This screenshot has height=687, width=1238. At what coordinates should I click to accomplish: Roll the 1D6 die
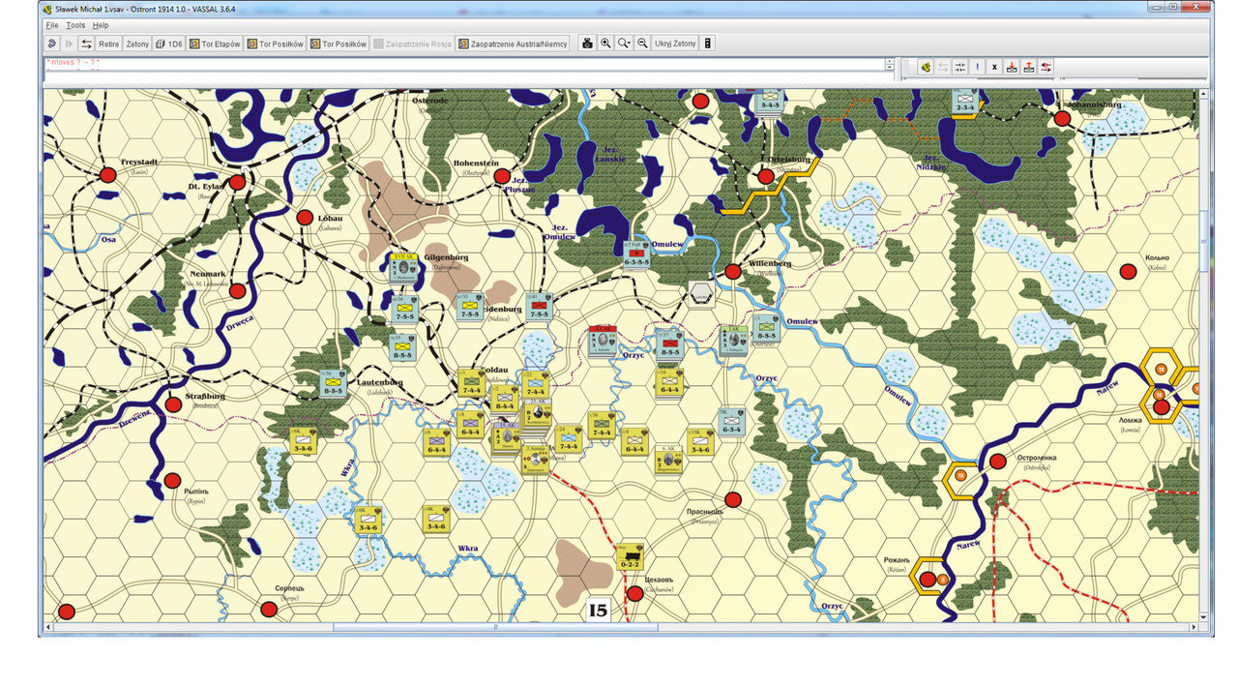(x=169, y=44)
